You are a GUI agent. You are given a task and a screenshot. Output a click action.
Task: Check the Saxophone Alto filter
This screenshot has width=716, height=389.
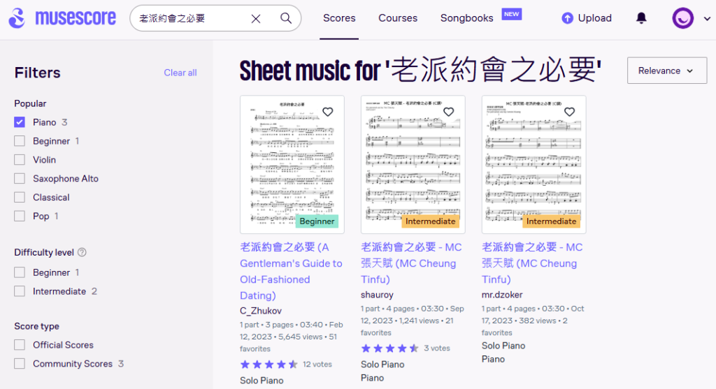[x=19, y=178]
